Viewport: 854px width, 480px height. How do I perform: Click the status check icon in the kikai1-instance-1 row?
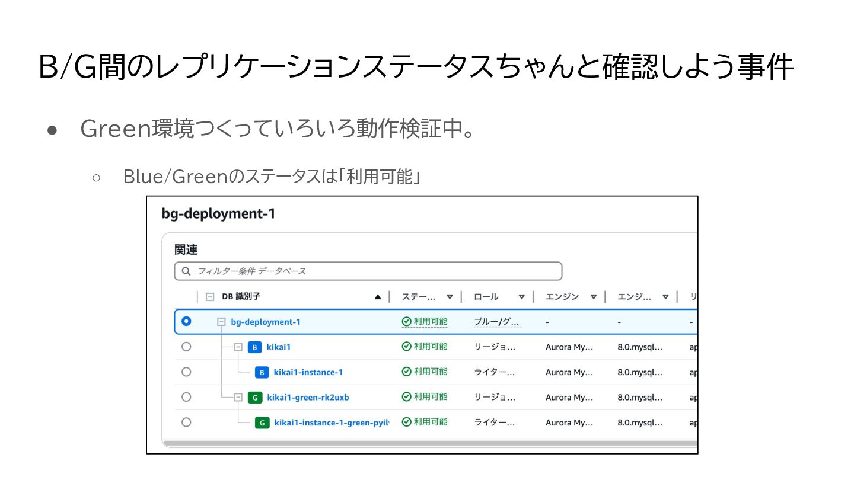pos(406,372)
